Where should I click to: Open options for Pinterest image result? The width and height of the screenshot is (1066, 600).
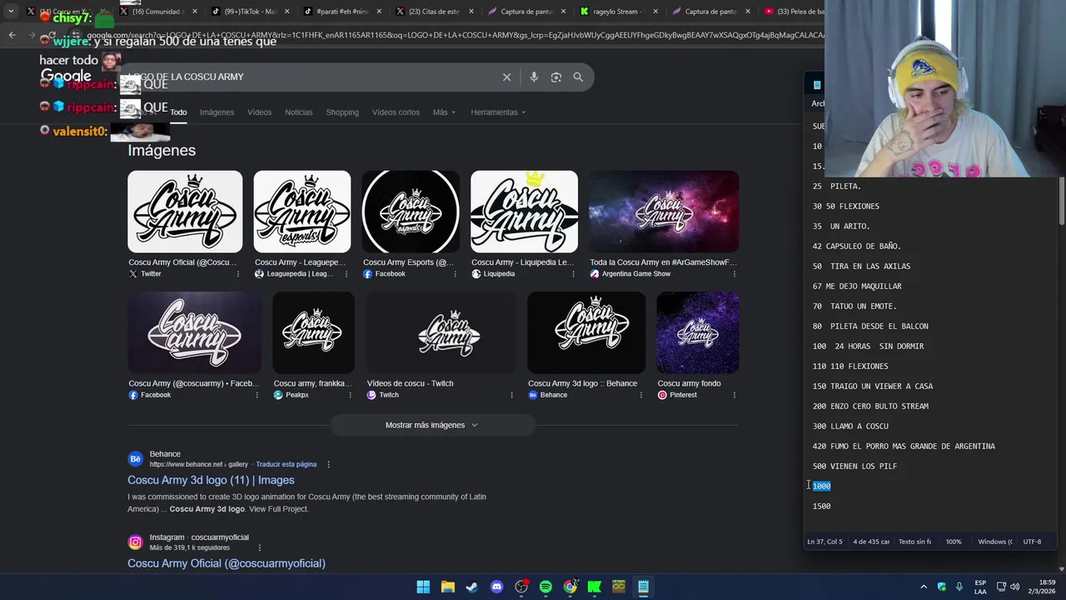click(734, 395)
